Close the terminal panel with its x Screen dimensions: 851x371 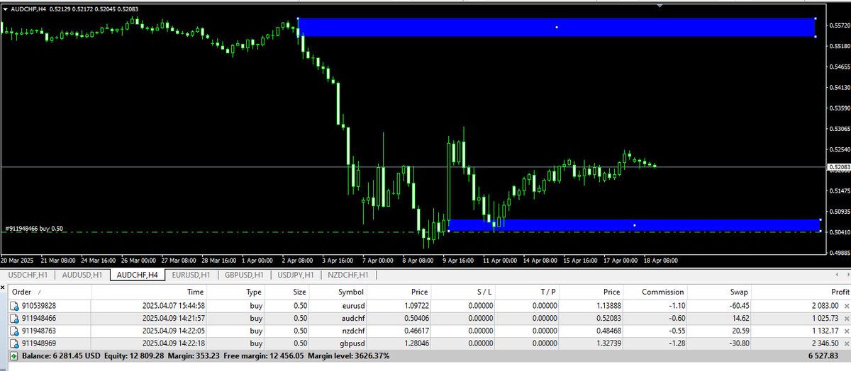[3, 287]
